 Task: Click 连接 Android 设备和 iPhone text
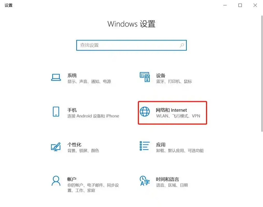(93, 116)
